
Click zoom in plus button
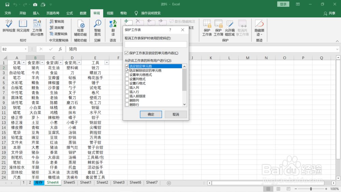[326, 189]
